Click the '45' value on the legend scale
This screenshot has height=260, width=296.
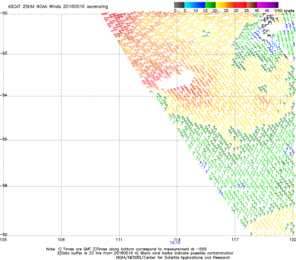(267, 11)
